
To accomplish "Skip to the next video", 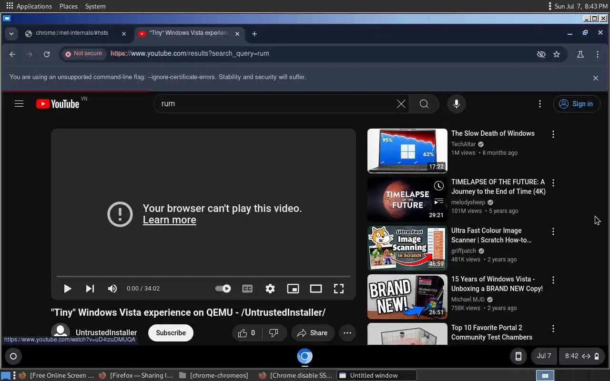I will tap(90, 289).
